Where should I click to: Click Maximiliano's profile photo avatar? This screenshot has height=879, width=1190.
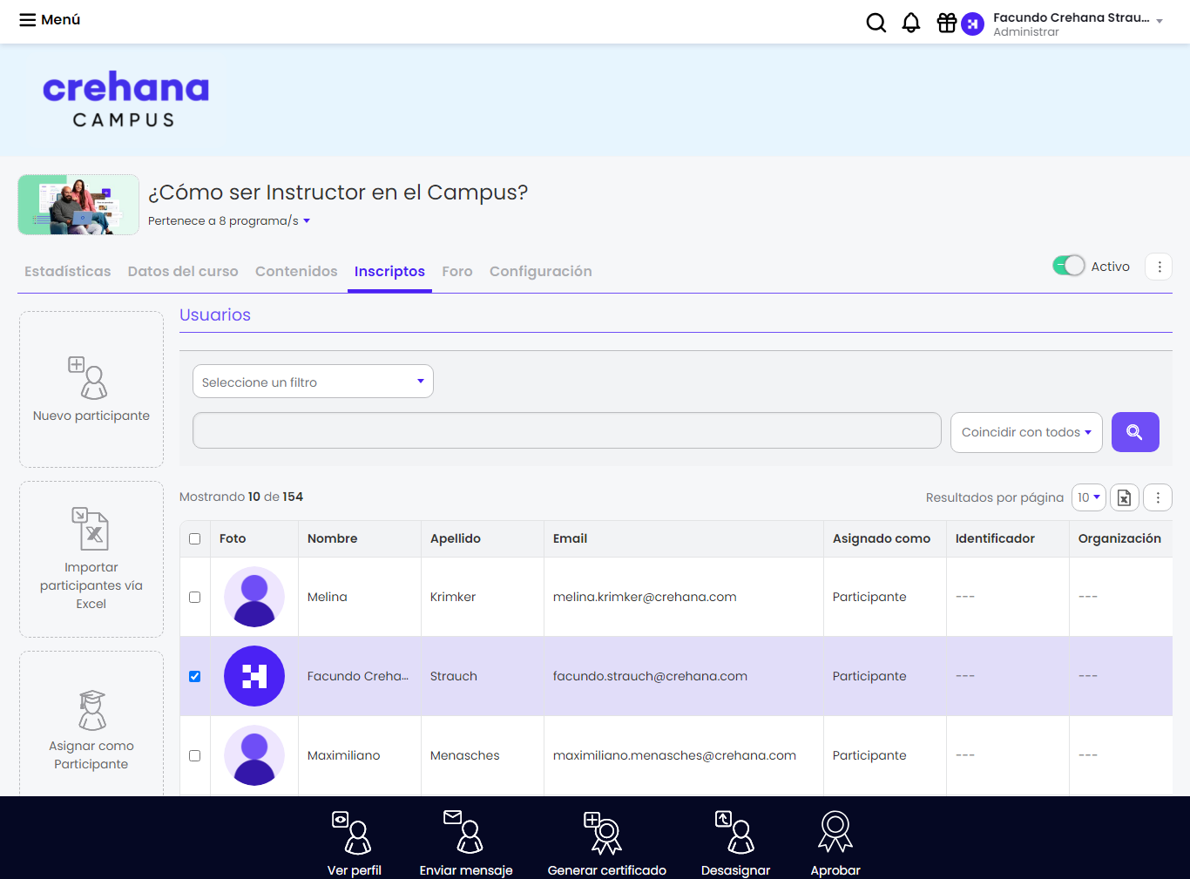coord(254,755)
